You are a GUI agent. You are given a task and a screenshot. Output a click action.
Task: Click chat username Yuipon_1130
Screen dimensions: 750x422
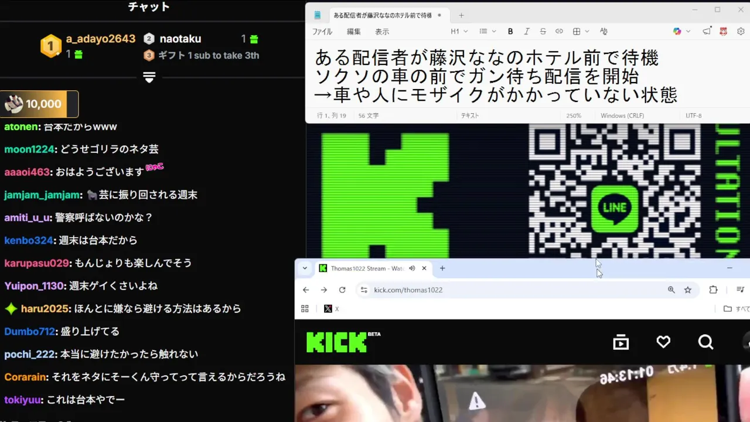[x=33, y=286]
